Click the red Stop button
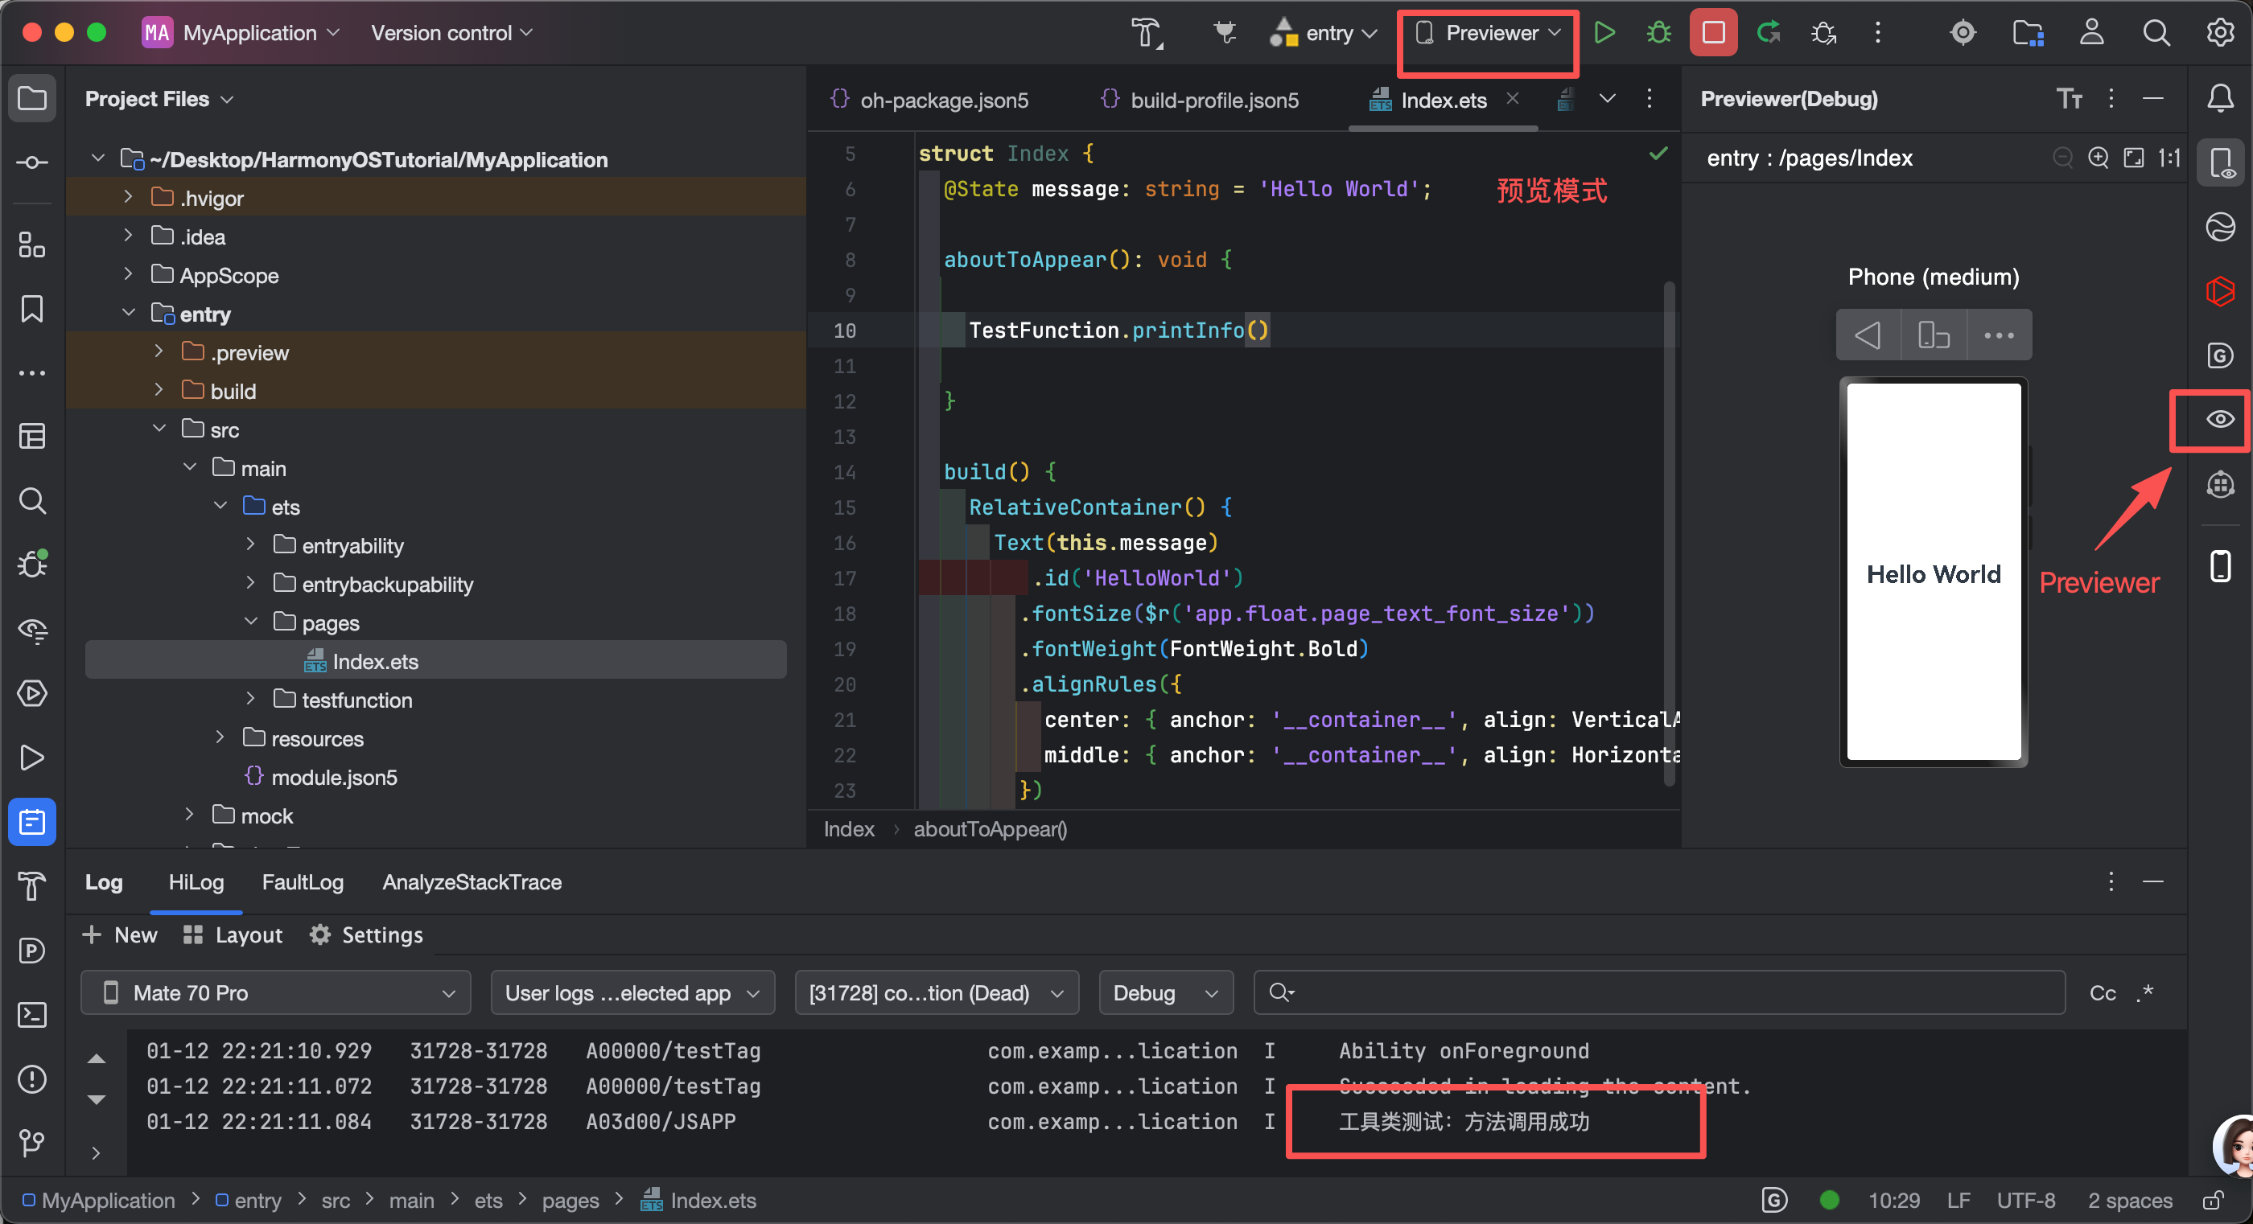This screenshot has height=1224, width=2253. (1712, 33)
